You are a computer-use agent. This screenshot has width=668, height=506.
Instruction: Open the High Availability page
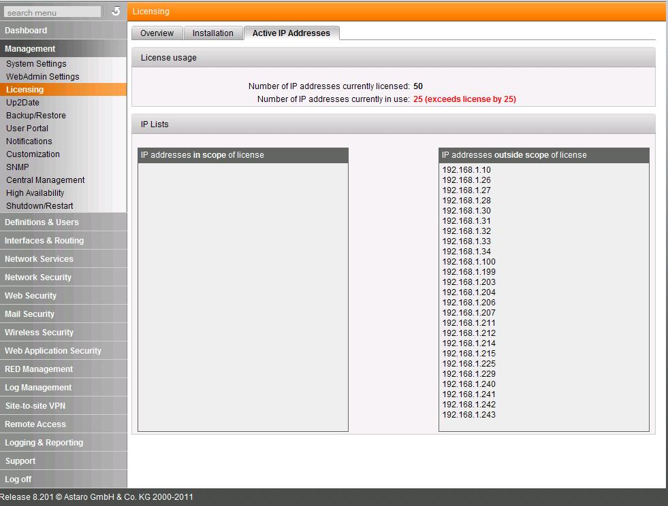point(35,193)
